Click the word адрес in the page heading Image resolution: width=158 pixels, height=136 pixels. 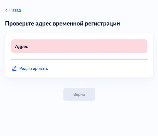click(44, 24)
